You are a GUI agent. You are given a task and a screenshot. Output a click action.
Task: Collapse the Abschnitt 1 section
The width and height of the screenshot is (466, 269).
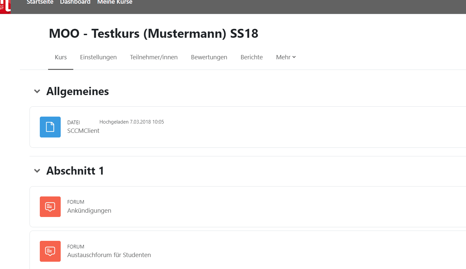tap(37, 171)
